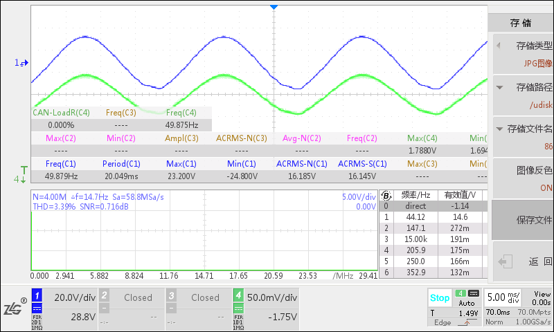Click the left arrow beside 存储类型

(499, 46)
